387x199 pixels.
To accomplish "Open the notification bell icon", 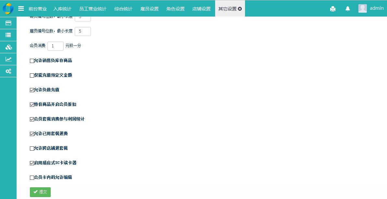I will pyautogui.click(x=347, y=9).
